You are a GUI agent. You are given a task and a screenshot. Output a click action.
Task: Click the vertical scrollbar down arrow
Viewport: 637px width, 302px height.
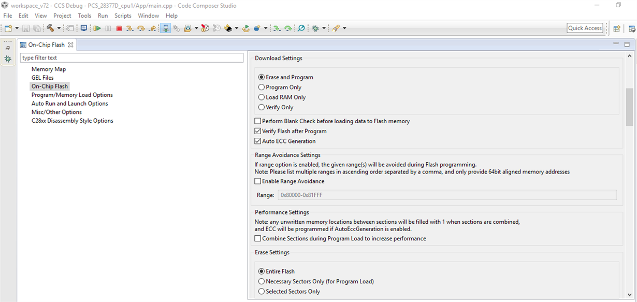(630, 295)
